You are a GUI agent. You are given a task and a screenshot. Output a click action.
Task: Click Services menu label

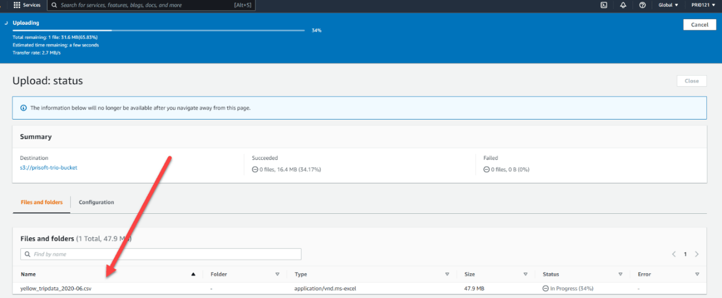[32, 5]
